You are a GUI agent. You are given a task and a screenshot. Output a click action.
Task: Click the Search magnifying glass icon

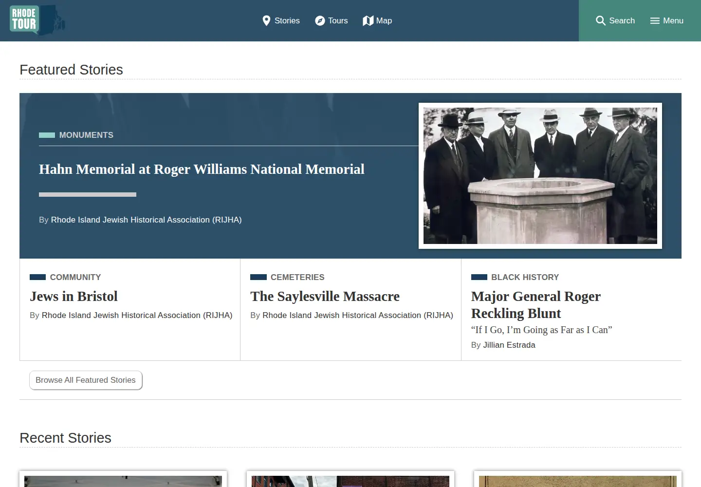pos(601,20)
